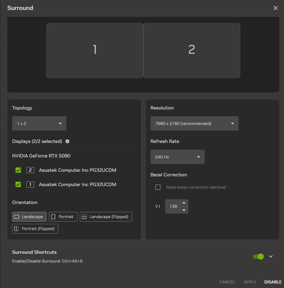Increase V1 bezel correction with up arrow

click(x=184, y=203)
